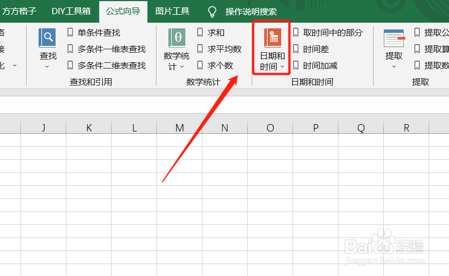Select the 公式向导 tab
This screenshot has width=449, height=276.
[x=123, y=11]
